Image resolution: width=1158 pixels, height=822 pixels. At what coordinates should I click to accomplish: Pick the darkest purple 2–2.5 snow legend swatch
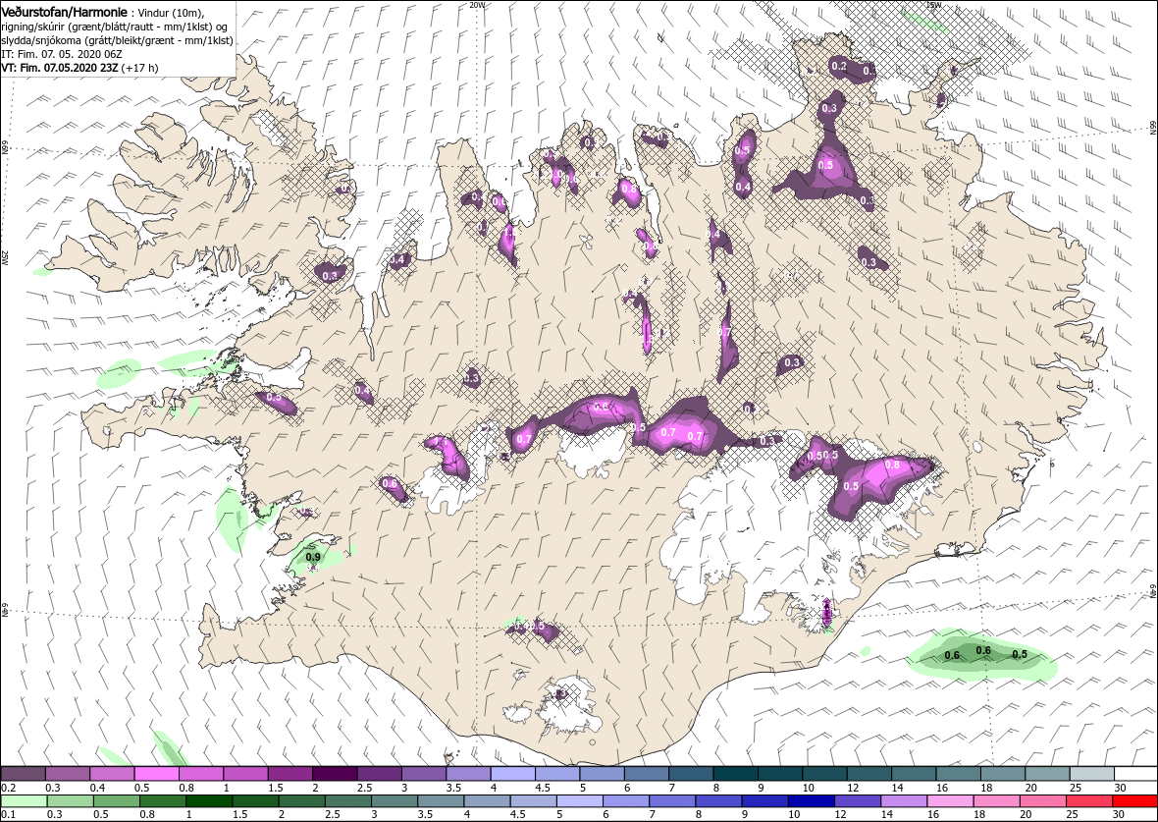click(x=334, y=774)
